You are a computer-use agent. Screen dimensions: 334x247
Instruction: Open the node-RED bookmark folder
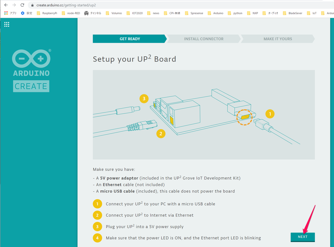tap(71, 13)
